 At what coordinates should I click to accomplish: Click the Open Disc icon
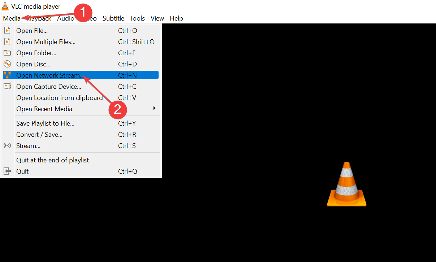(x=7, y=64)
